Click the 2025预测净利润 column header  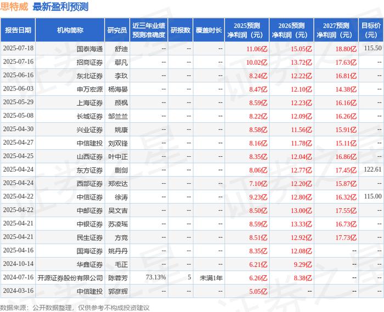tap(247, 30)
